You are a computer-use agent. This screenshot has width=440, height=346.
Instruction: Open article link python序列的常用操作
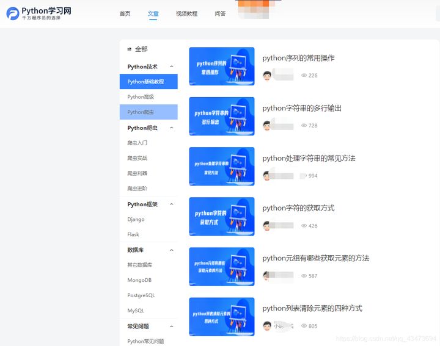click(x=298, y=58)
